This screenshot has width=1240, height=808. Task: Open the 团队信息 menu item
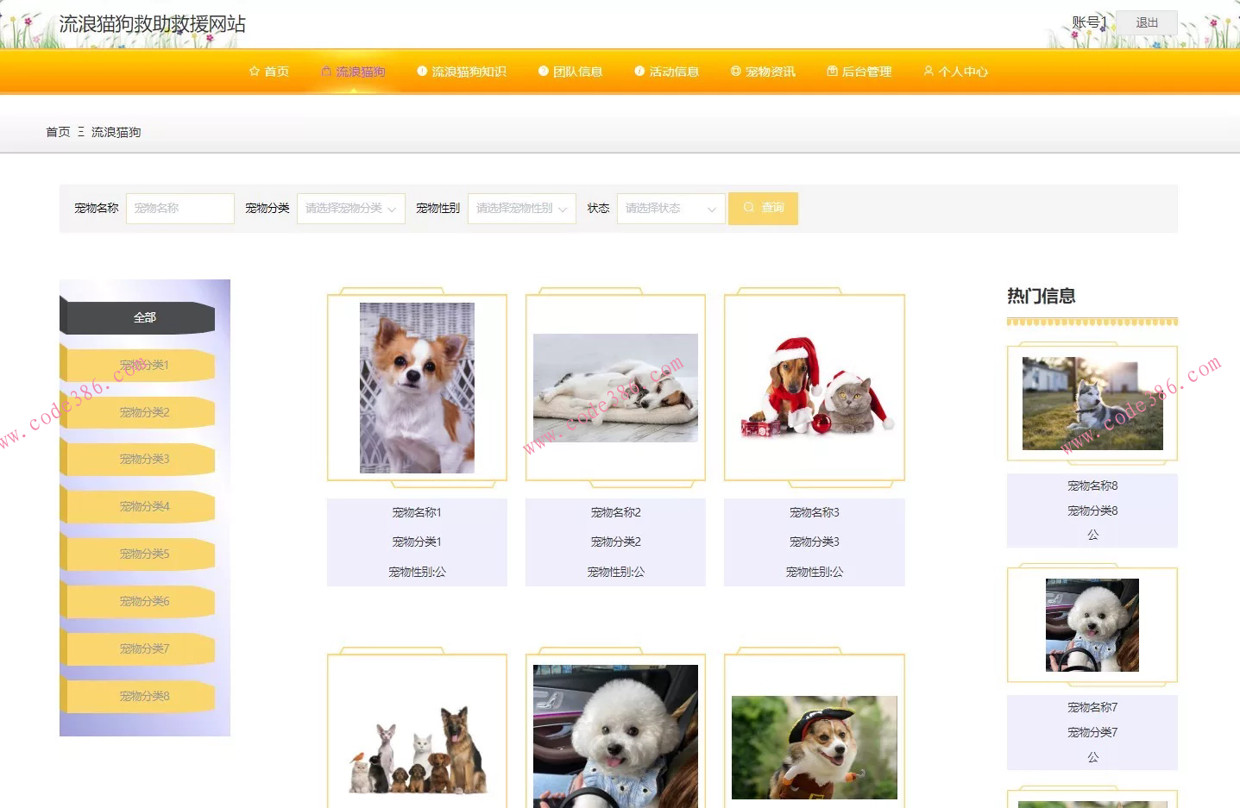pyautogui.click(x=577, y=72)
